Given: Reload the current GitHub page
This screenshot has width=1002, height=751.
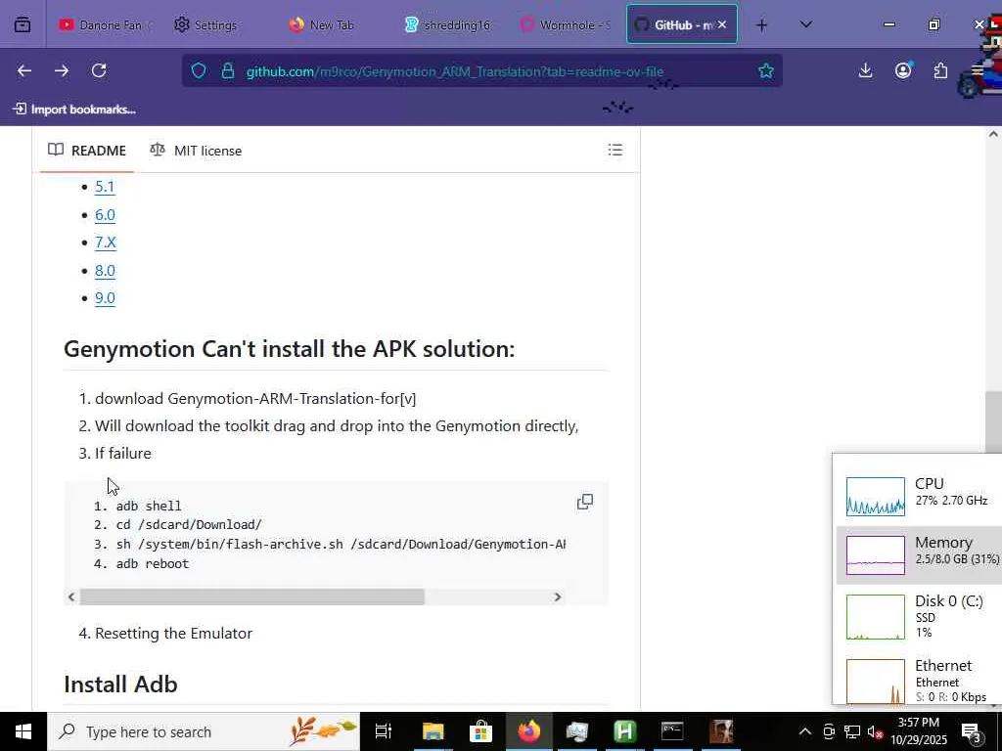Looking at the screenshot, I should pos(99,70).
